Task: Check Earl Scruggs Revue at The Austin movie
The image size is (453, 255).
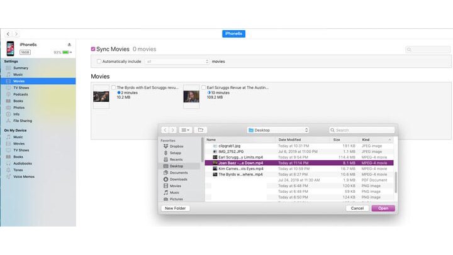Action: (204, 87)
